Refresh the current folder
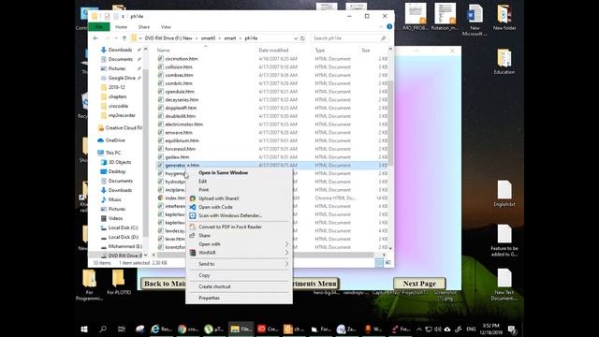Image resolution: width=599 pixels, height=337 pixels. coord(302,38)
